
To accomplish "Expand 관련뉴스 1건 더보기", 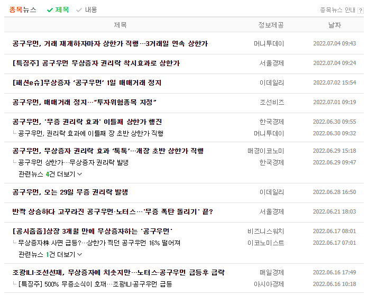I will 50,254.
